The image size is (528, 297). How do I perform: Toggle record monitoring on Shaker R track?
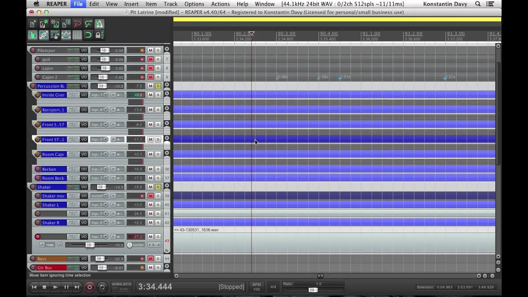[x=113, y=223]
